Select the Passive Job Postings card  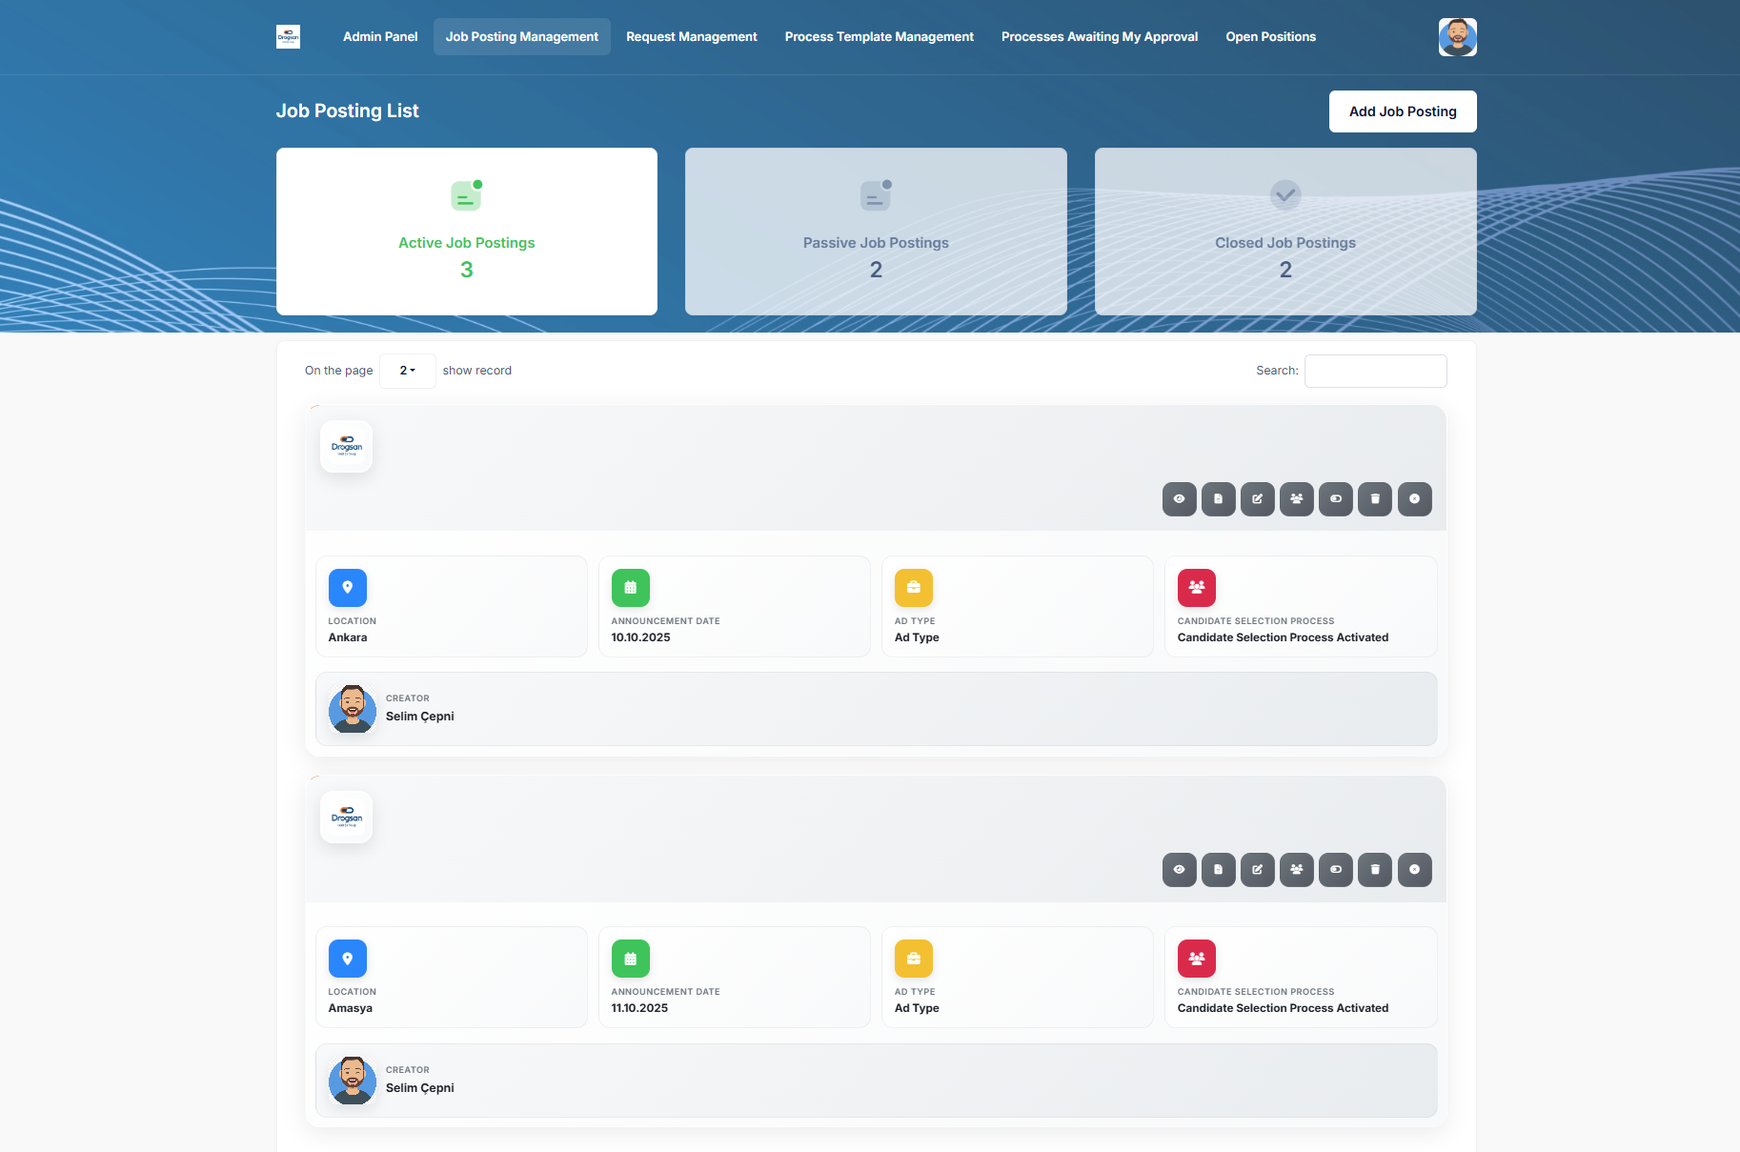click(876, 232)
